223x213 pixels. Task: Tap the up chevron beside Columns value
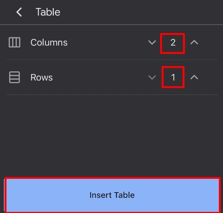[194, 42]
